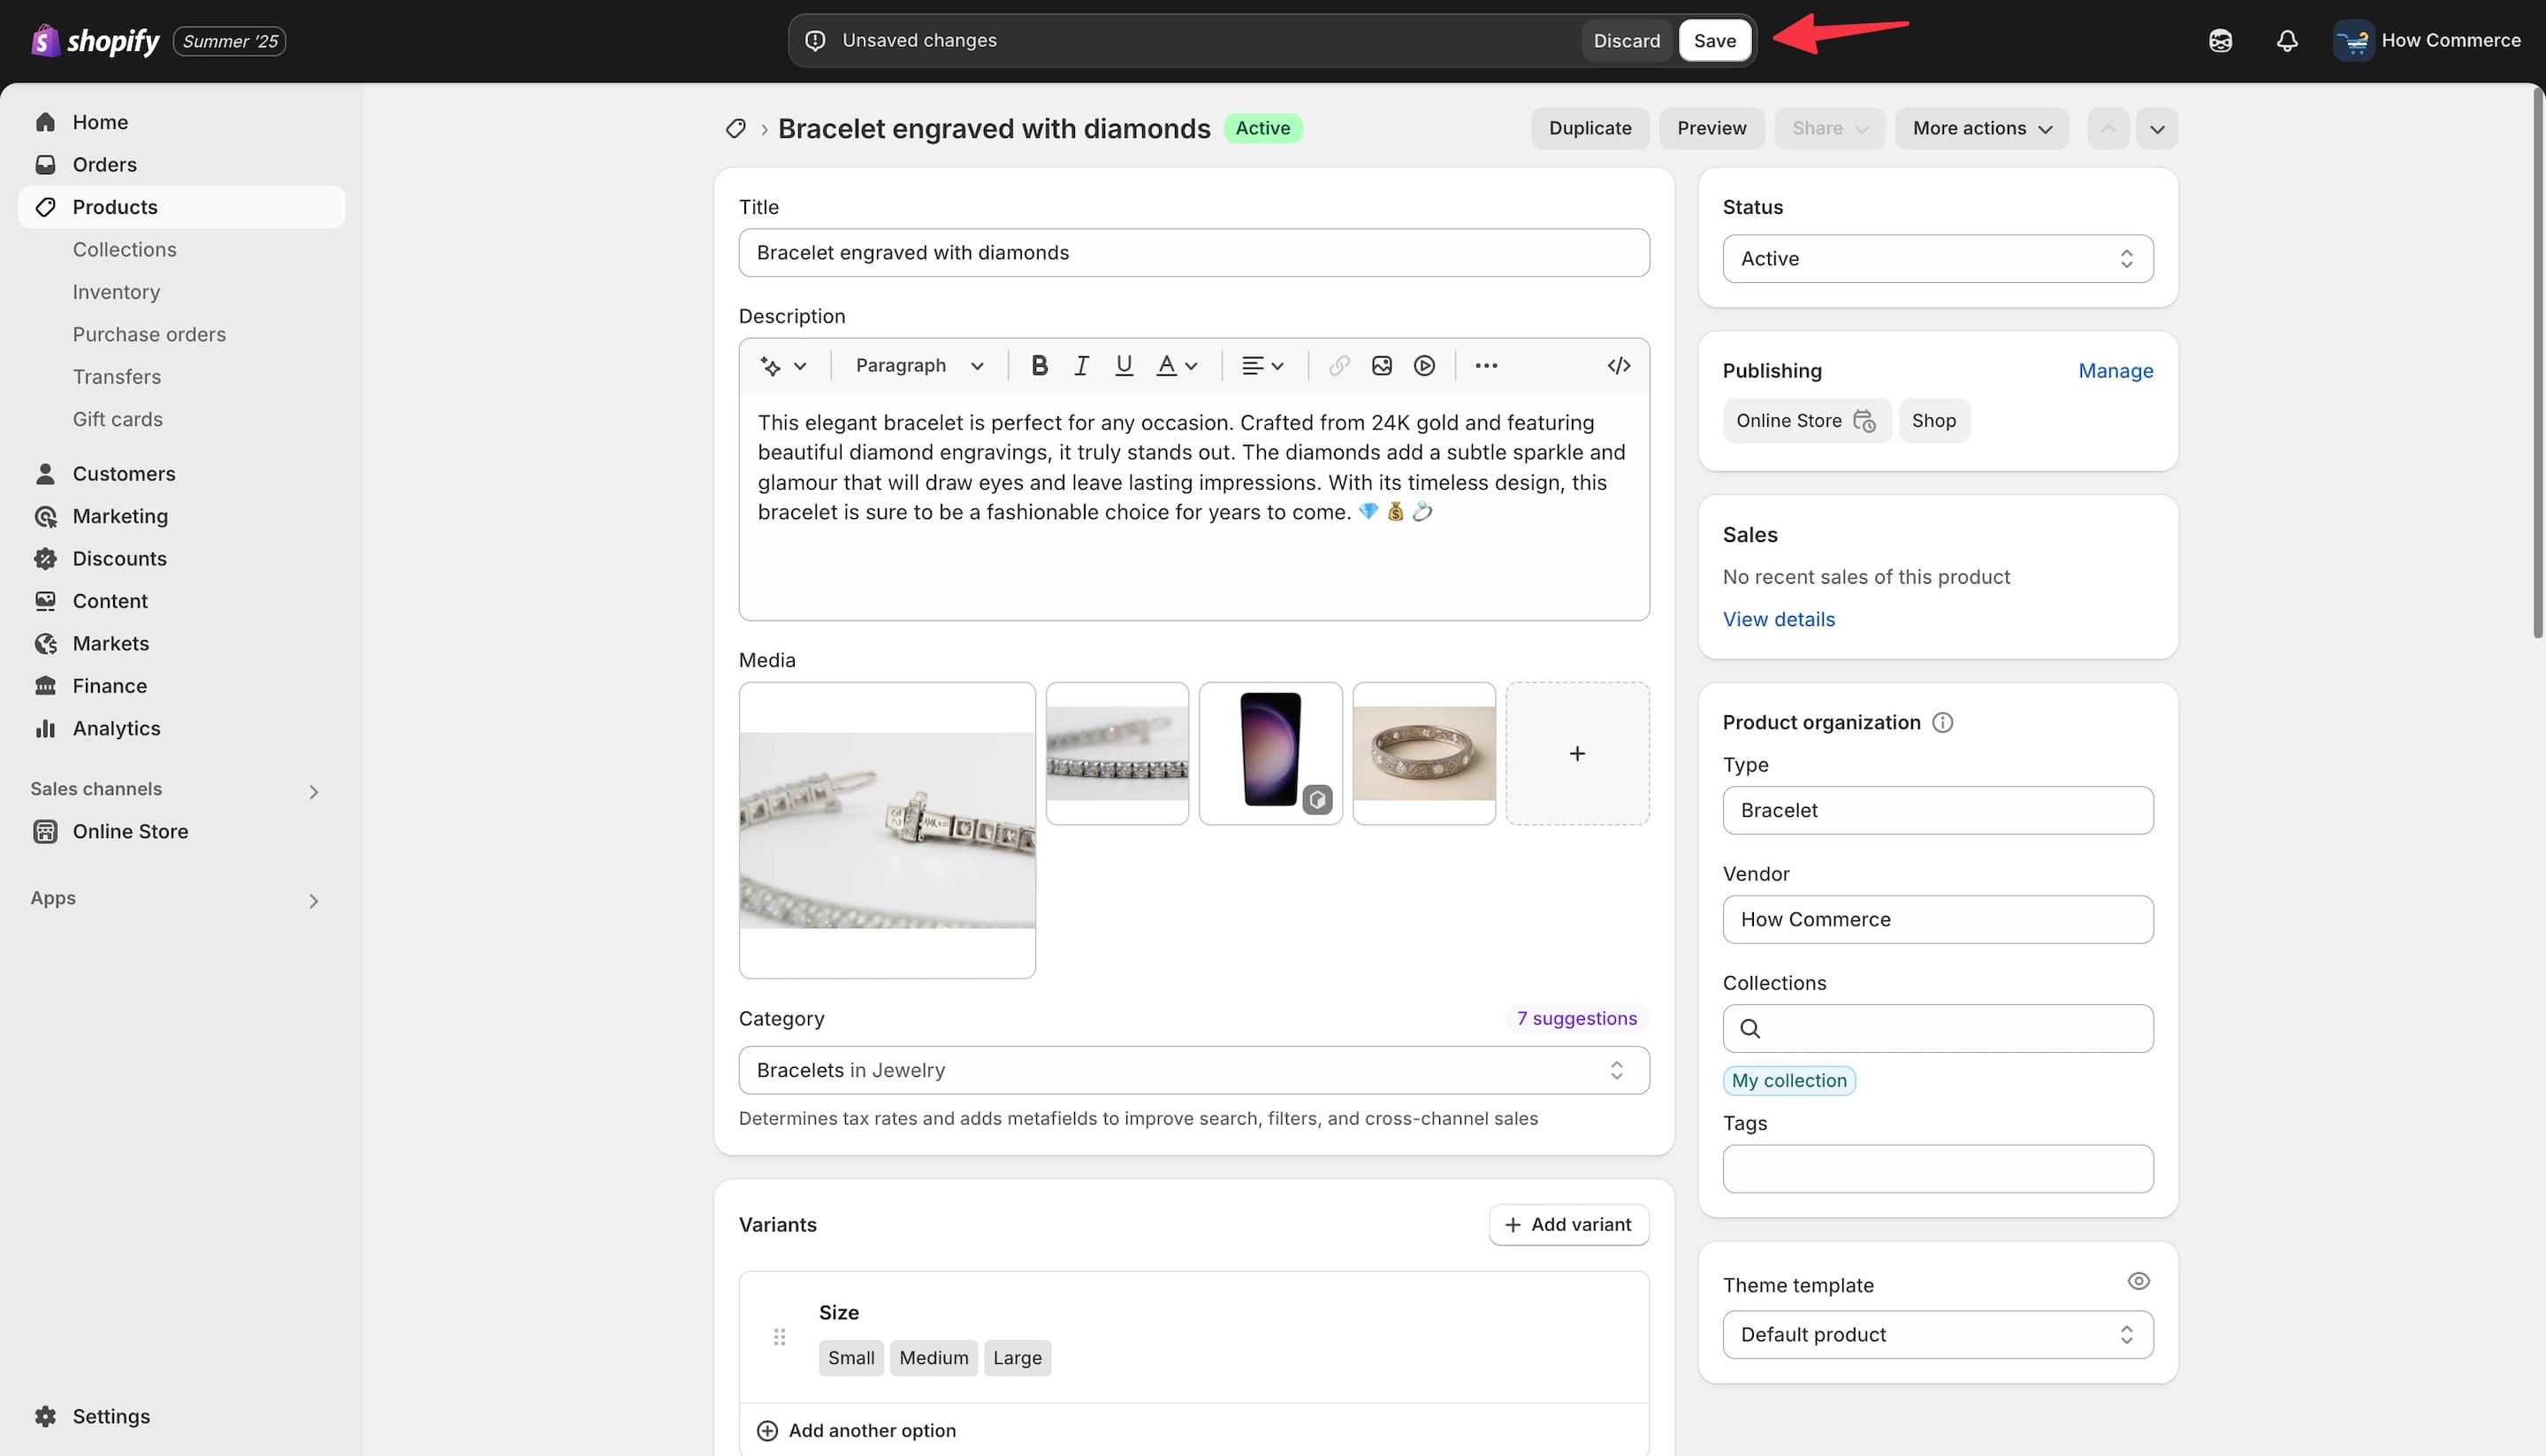The image size is (2546, 1456).
Task: Click the 3D model badge on phone thumbnail
Action: tap(1317, 800)
